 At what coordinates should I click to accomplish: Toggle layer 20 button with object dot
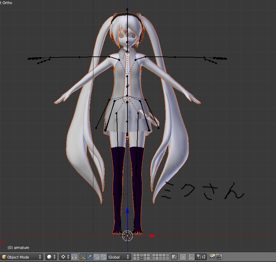[x=167, y=258]
